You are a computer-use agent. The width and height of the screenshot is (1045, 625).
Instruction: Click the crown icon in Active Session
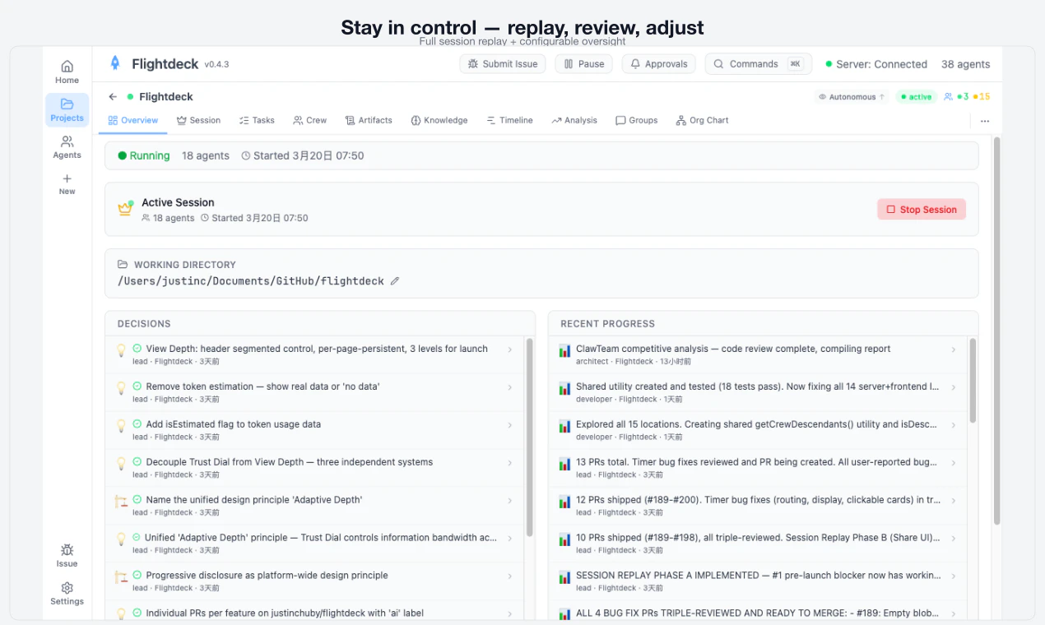point(125,209)
